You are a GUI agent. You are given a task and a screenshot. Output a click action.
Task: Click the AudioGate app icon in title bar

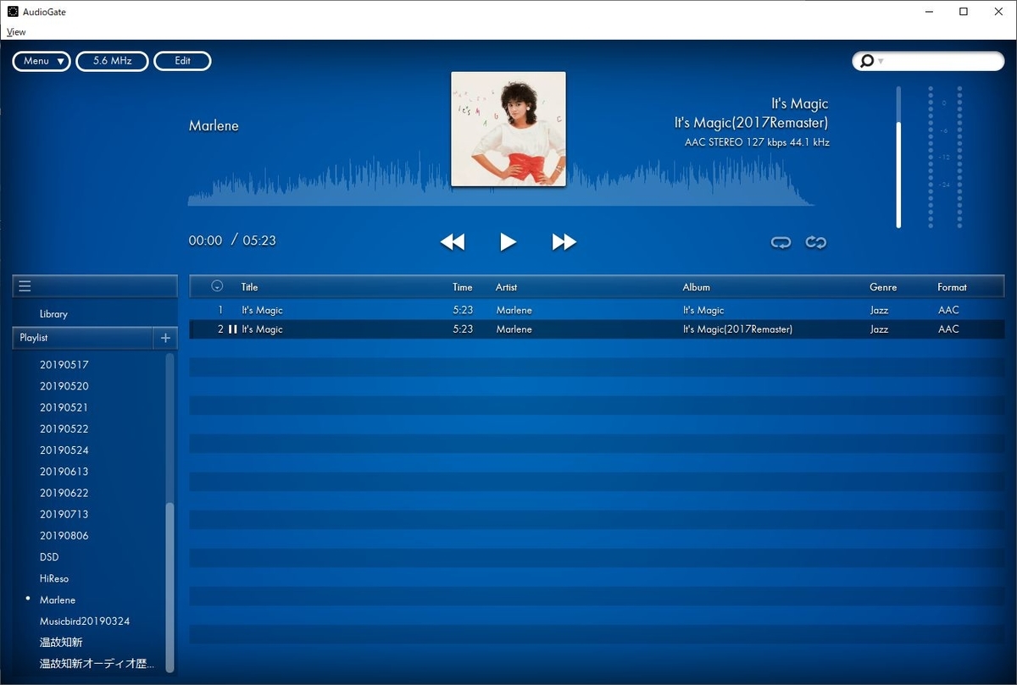click(x=13, y=12)
